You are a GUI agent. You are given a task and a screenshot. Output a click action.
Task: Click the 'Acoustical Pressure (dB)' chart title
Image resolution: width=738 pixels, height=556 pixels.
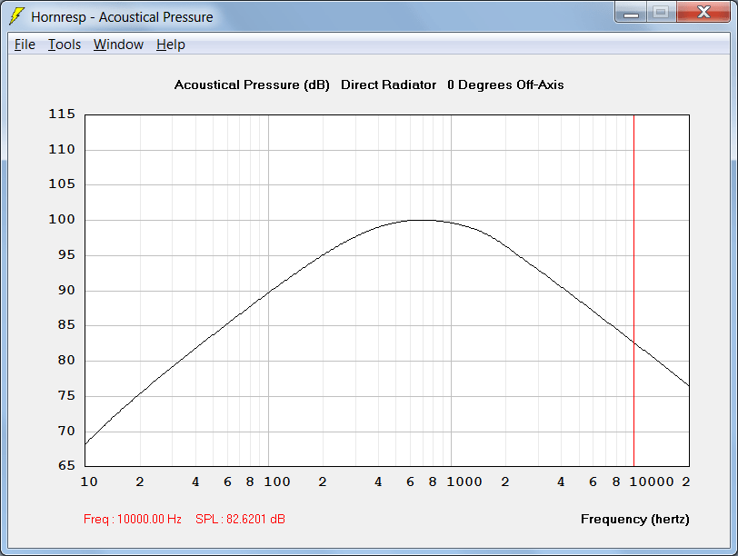(252, 85)
